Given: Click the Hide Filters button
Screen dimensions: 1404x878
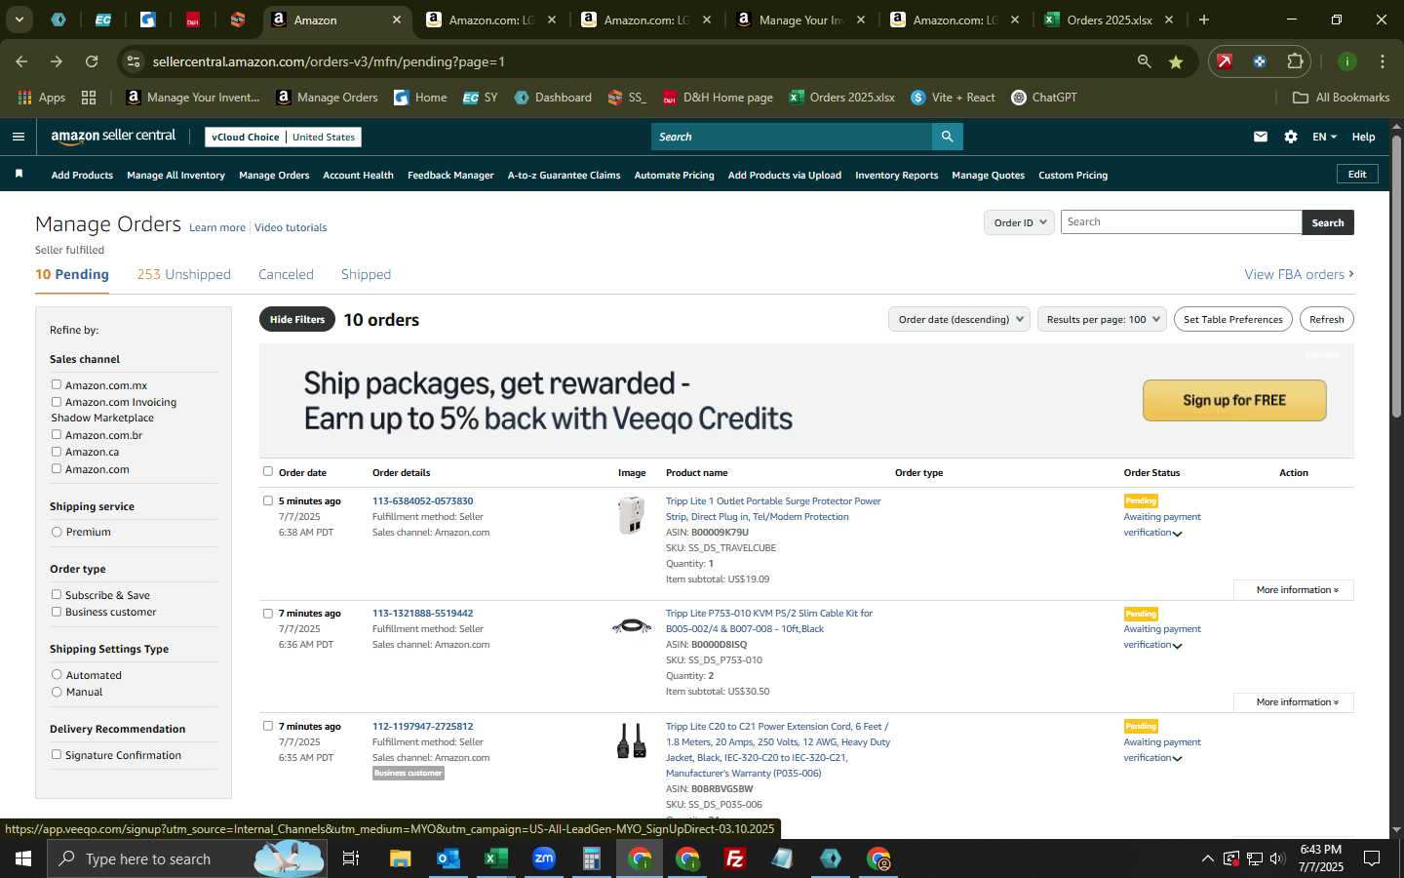Looking at the screenshot, I should click(297, 319).
